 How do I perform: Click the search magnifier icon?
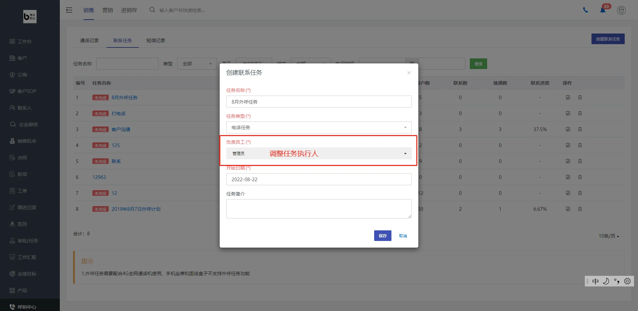(152, 10)
